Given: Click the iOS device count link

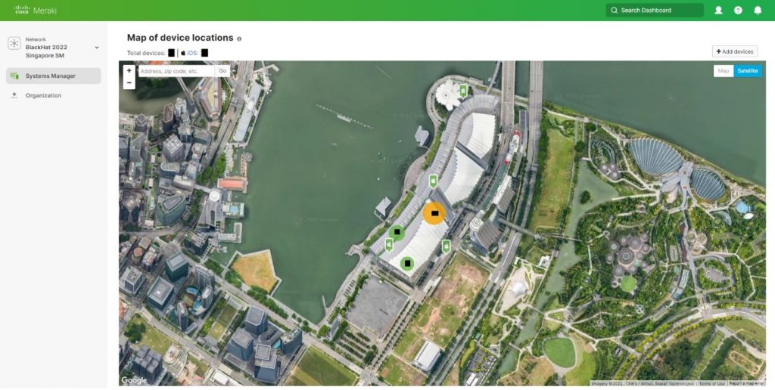Looking at the screenshot, I should [x=192, y=53].
